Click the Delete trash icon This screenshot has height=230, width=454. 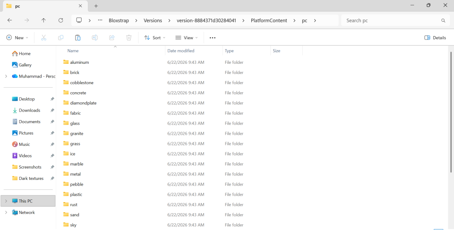click(x=129, y=38)
